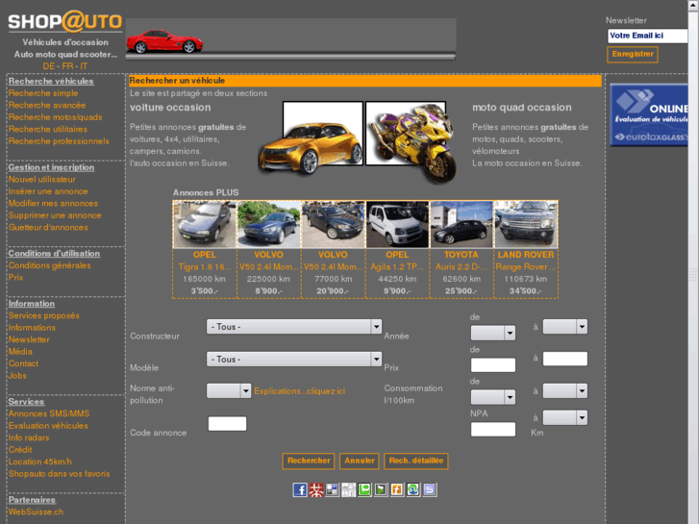Open the Consommation 'de' dropdown
This screenshot has width=699, height=524.
(493, 397)
